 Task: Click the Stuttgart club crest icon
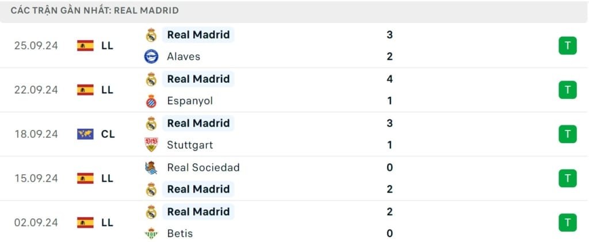[151, 145]
